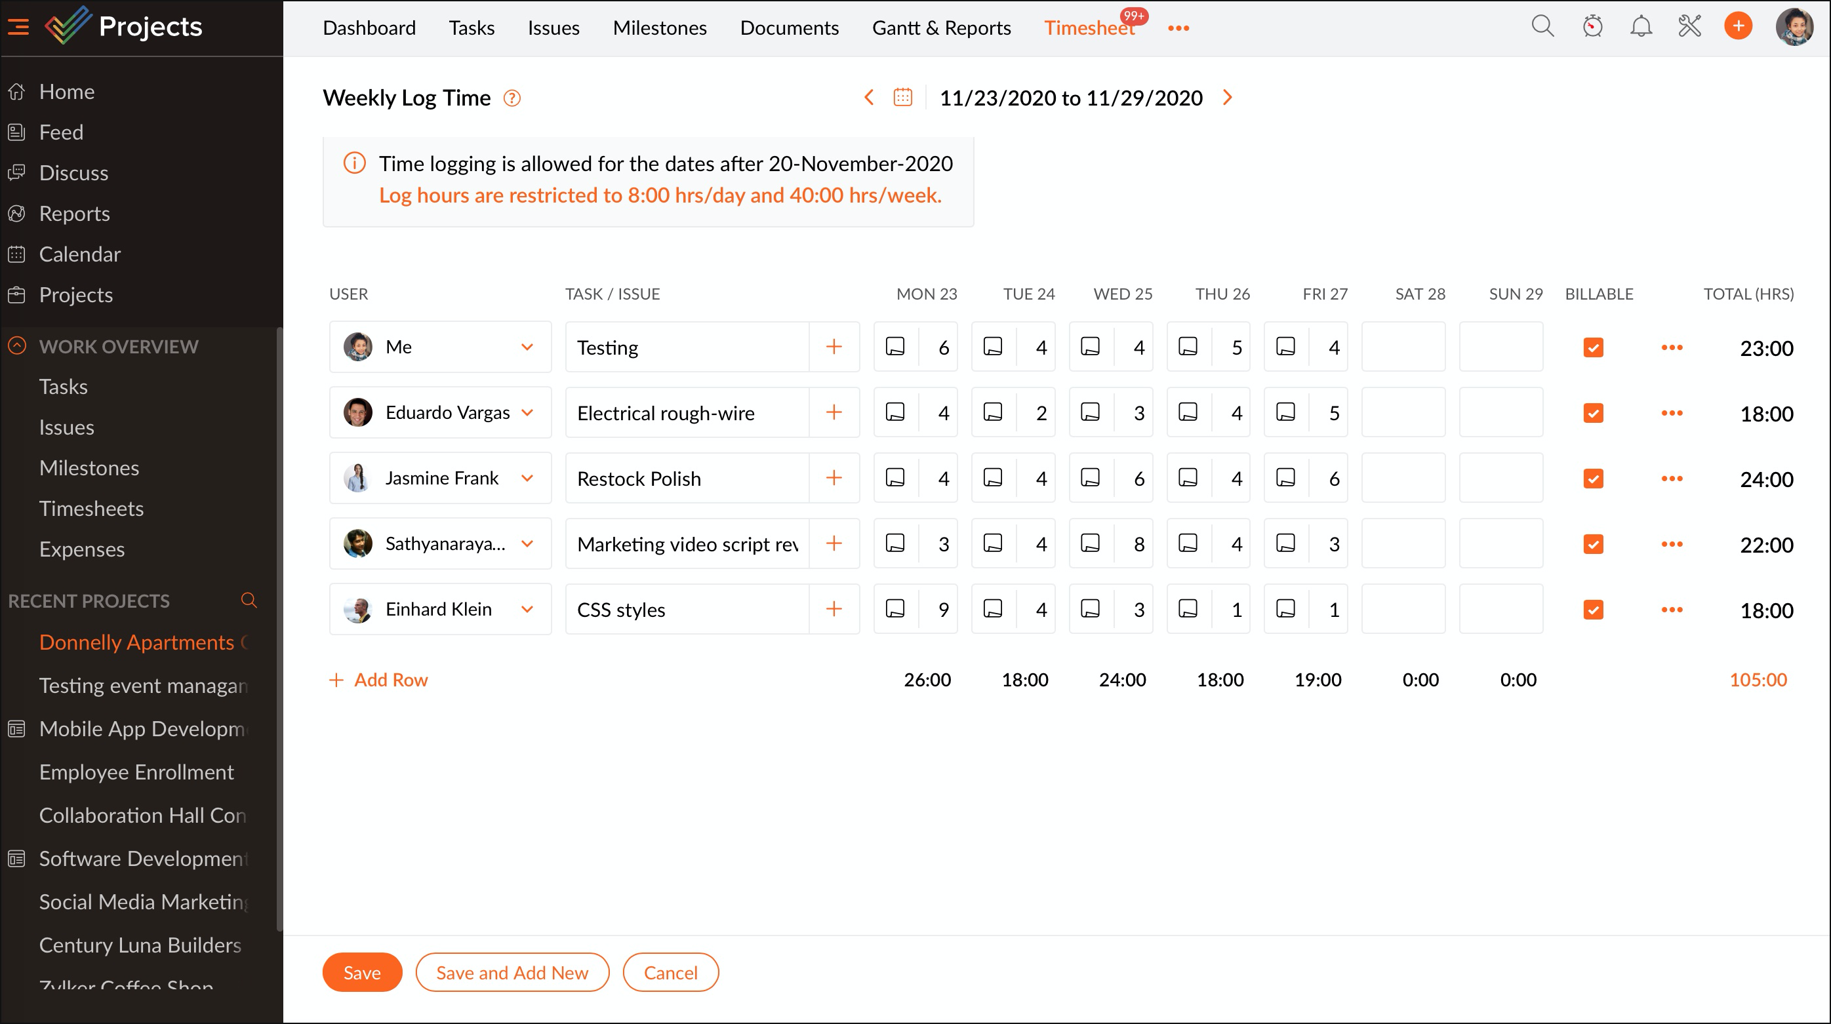Open the Milestones tab in top navigation
Screen dimensions: 1831x1024
click(x=659, y=28)
